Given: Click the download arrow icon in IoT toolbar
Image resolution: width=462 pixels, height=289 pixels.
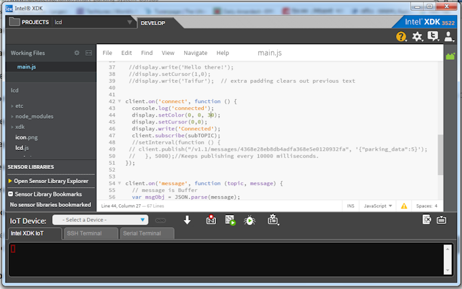Looking at the screenshot, I should [188, 220].
